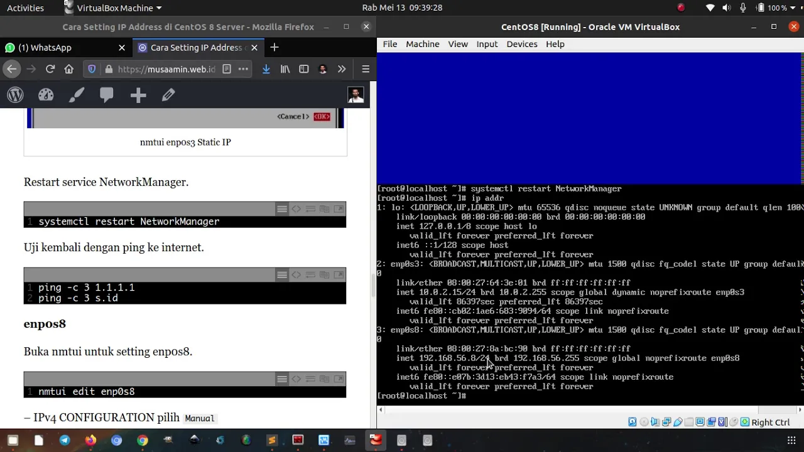Image resolution: width=804 pixels, height=452 pixels.
Task: Click the padlock site info icon
Action: pyautogui.click(x=109, y=69)
